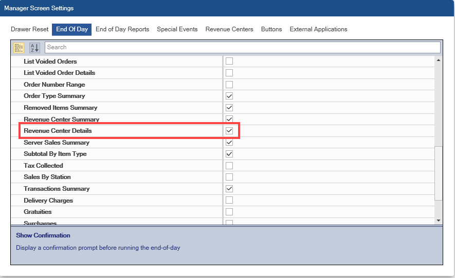Check the Gratuities checkbox

229,212
